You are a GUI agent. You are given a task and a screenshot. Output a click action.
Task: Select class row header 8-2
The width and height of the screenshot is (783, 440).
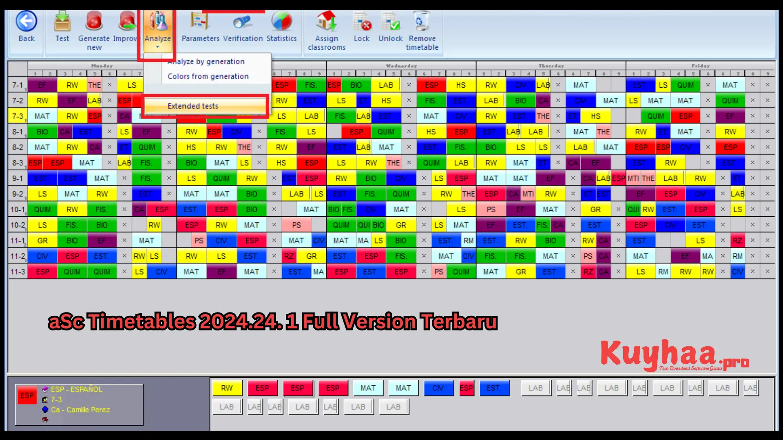coord(18,147)
